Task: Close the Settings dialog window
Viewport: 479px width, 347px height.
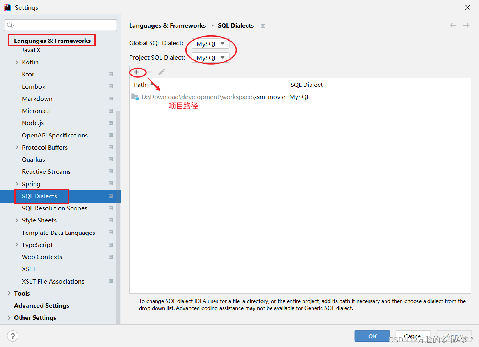Action: [467, 7]
